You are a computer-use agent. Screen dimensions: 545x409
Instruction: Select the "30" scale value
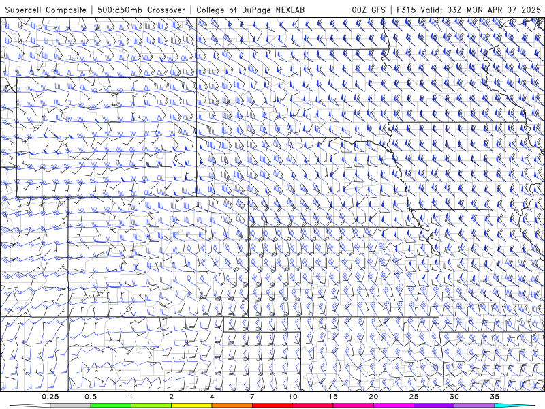tap(454, 397)
